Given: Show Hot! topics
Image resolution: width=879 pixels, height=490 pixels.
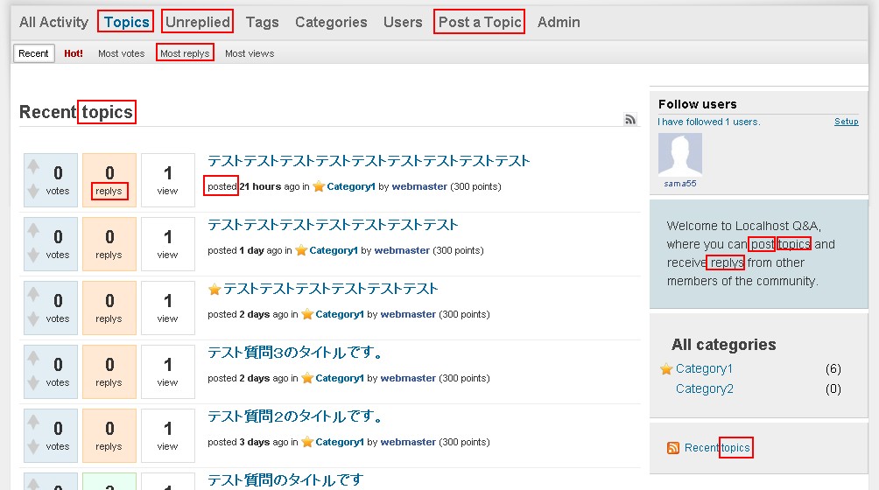Looking at the screenshot, I should (74, 53).
